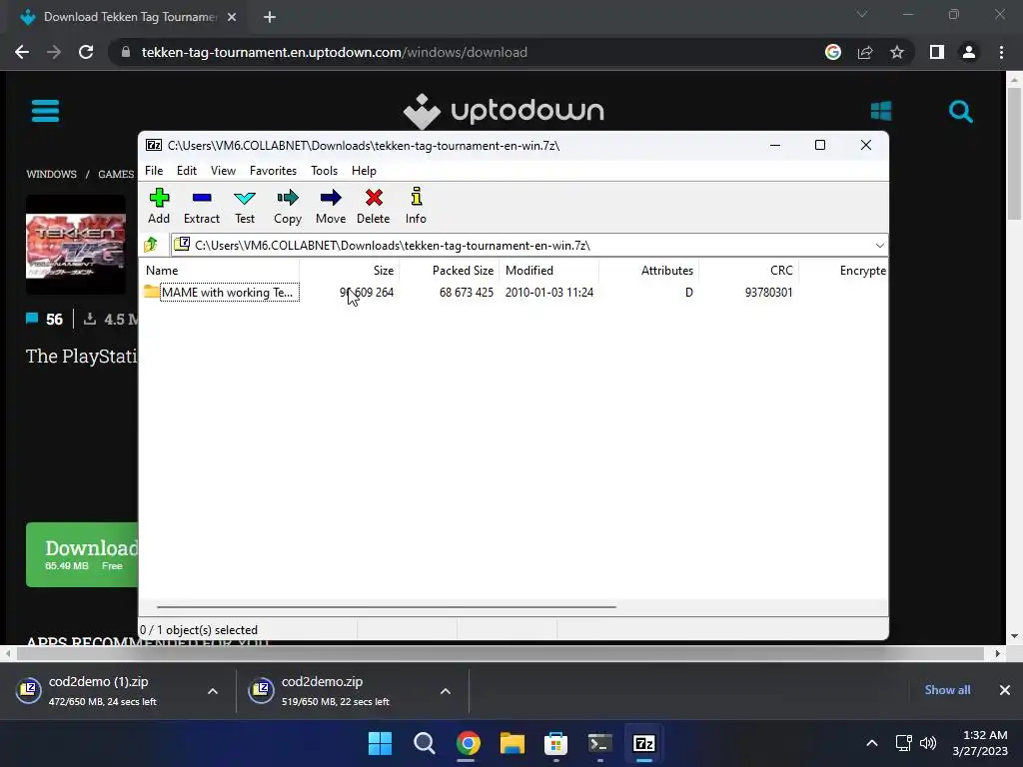Open the Chrome profile icon
The image size is (1023, 767).
tap(969, 52)
